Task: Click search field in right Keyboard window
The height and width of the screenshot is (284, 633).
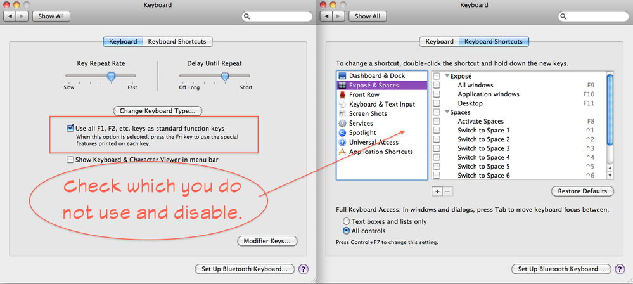Action: click(x=594, y=16)
